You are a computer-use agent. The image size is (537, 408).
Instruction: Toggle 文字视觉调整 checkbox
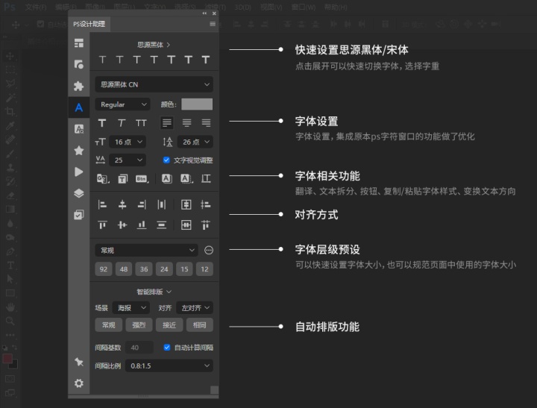tap(166, 160)
